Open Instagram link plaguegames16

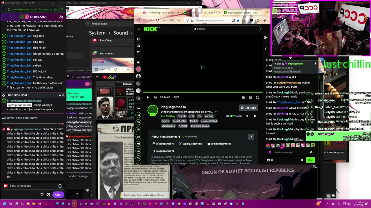pos(163,144)
